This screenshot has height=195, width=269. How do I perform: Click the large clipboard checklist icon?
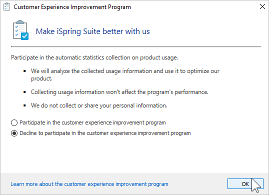(x=20, y=30)
